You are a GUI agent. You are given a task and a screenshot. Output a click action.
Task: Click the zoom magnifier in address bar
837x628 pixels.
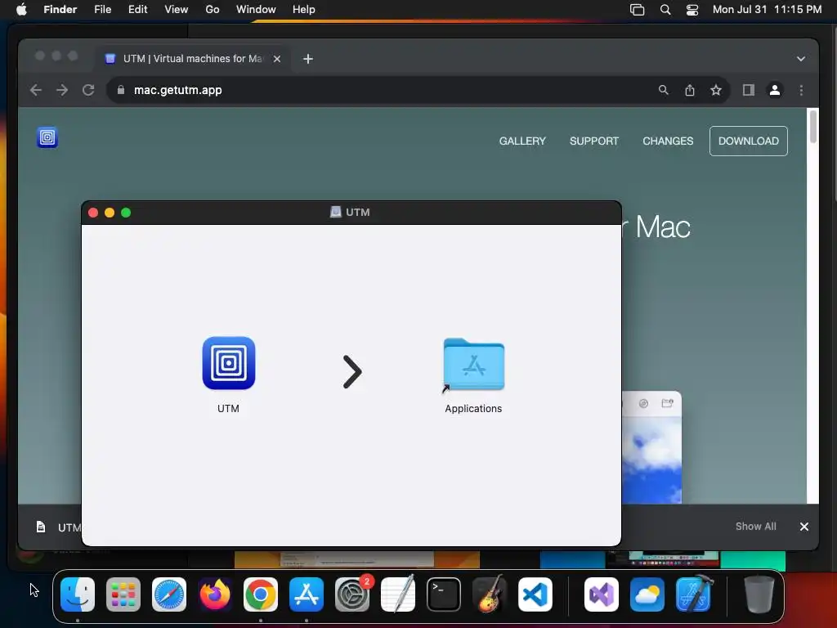664,90
